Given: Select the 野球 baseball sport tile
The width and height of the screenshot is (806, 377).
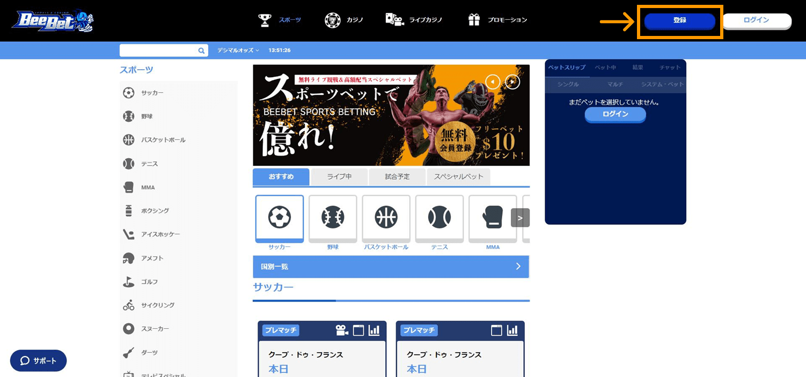Looking at the screenshot, I should pos(333,218).
